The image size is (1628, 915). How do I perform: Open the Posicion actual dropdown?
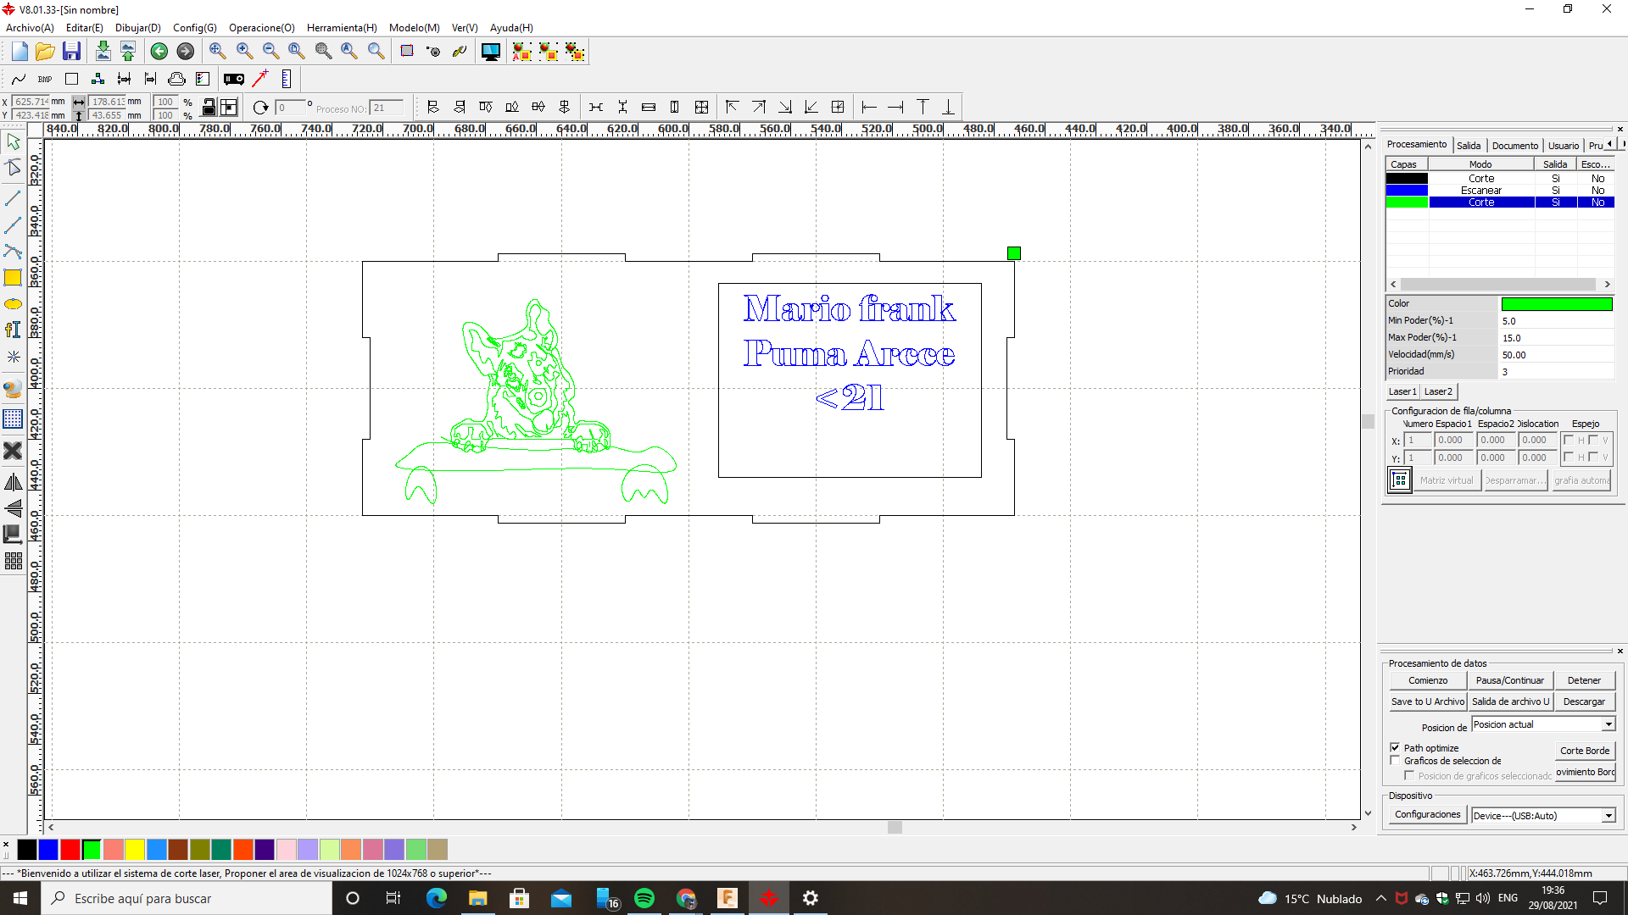coord(1607,724)
